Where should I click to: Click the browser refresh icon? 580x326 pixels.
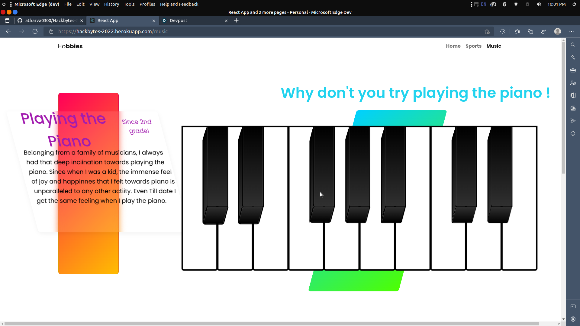35,31
